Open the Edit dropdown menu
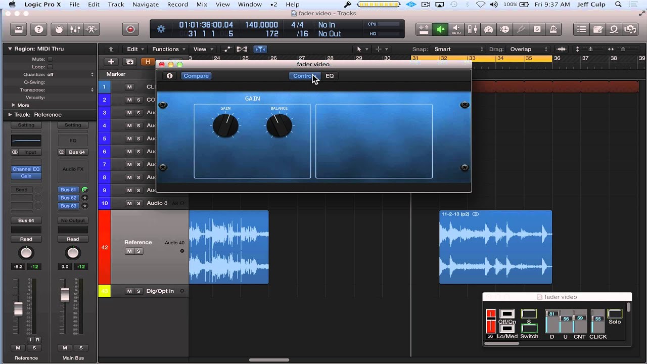This screenshot has width=647, height=364. coord(135,49)
